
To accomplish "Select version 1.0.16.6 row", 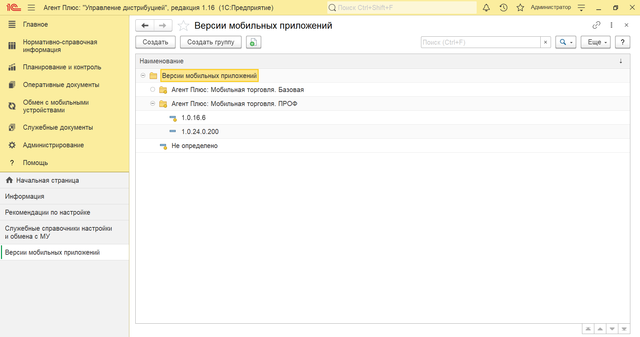I will [x=383, y=118].
